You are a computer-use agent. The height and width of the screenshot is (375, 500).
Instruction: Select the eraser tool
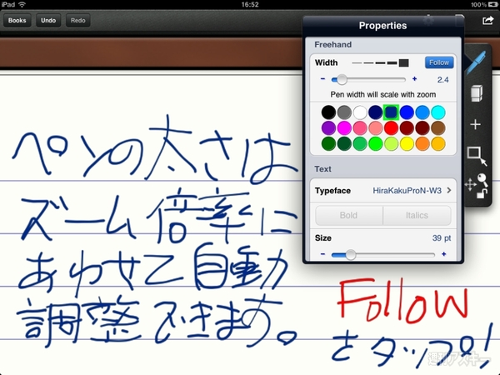click(x=477, y=93)
